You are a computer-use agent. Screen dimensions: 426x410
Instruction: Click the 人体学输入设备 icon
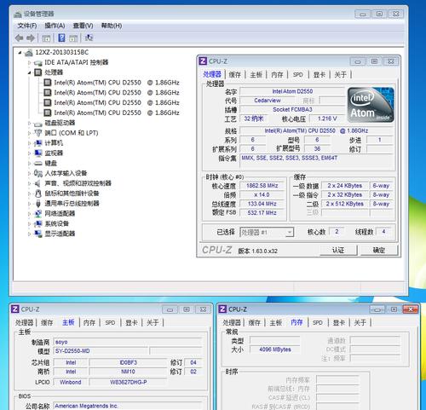[38, 173]
